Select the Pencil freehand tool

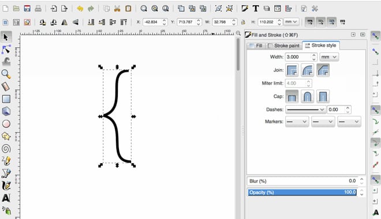(6, 161)
